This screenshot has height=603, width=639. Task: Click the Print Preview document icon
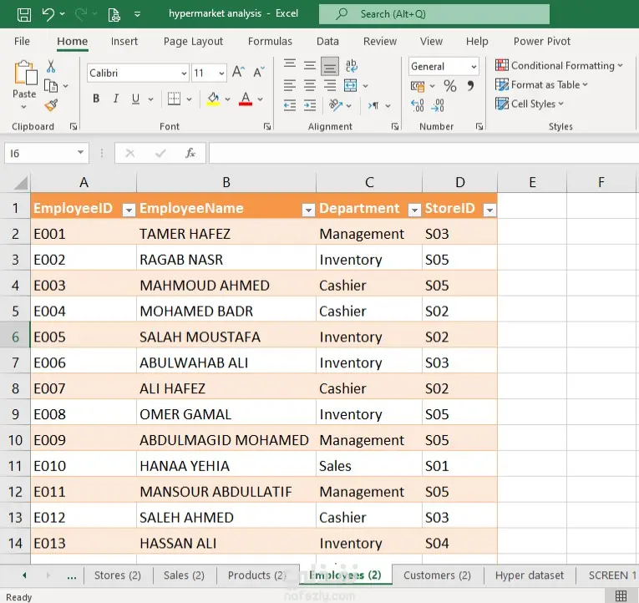(114, 14)
